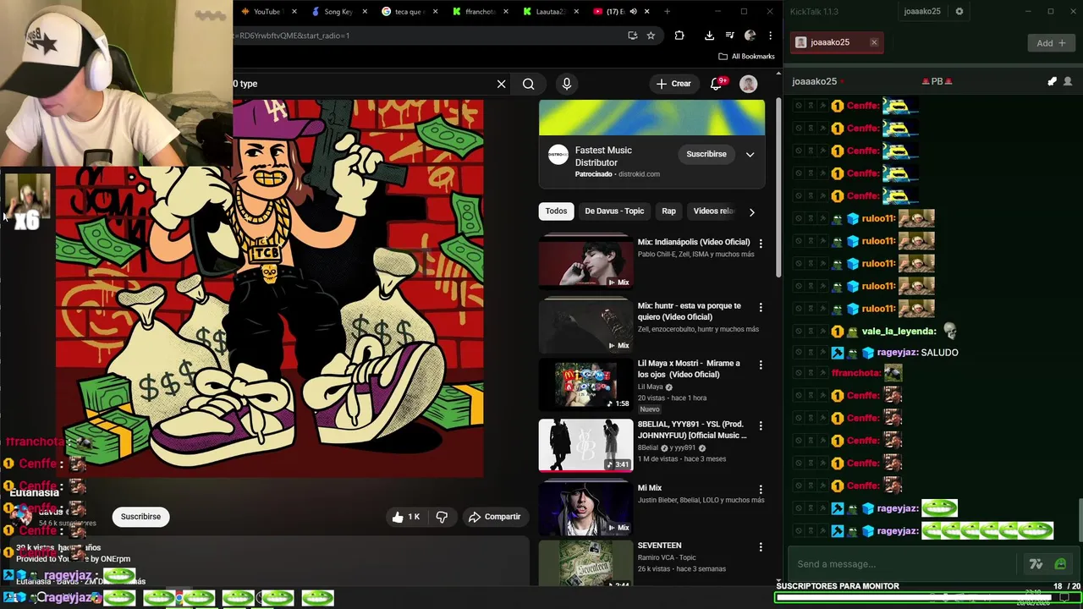Open Mix: huntr thumbnail
This screenshot has width=1083, height=609.
(585, 325)
